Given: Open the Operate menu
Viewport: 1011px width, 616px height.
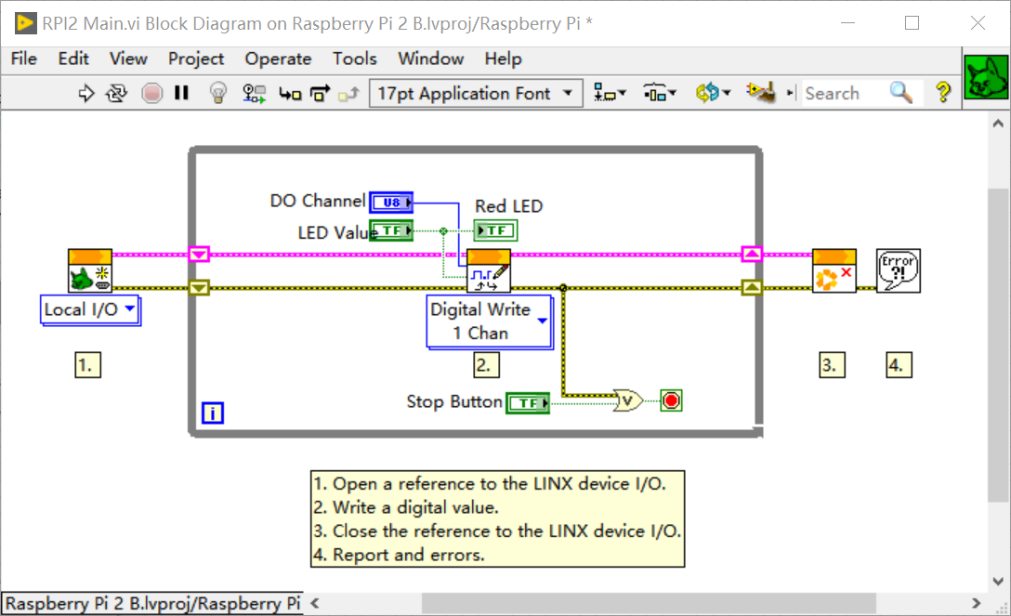Looking at the screenshot, I should 278,59.
